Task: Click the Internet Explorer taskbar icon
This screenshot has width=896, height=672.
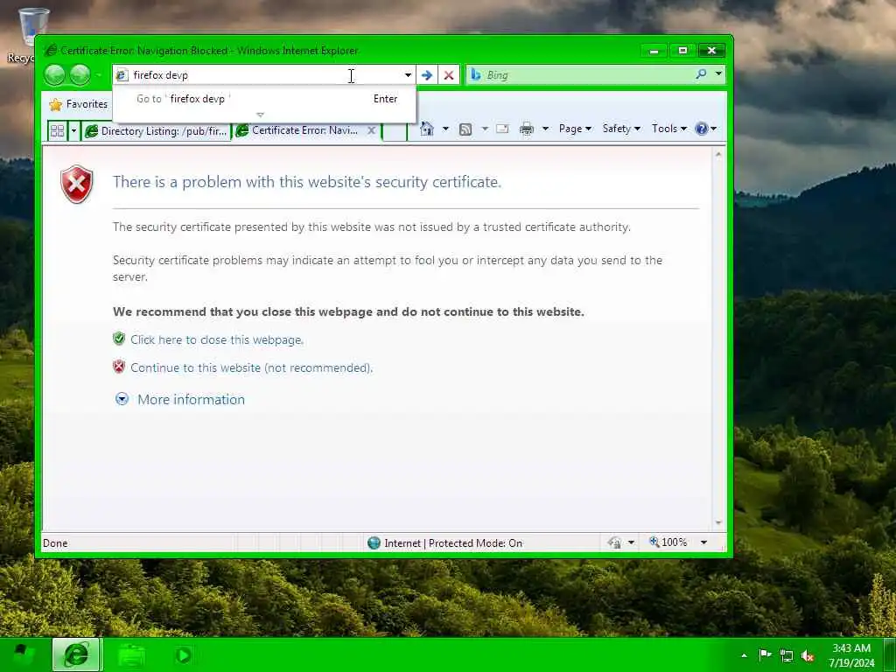Action: [77, 654]
